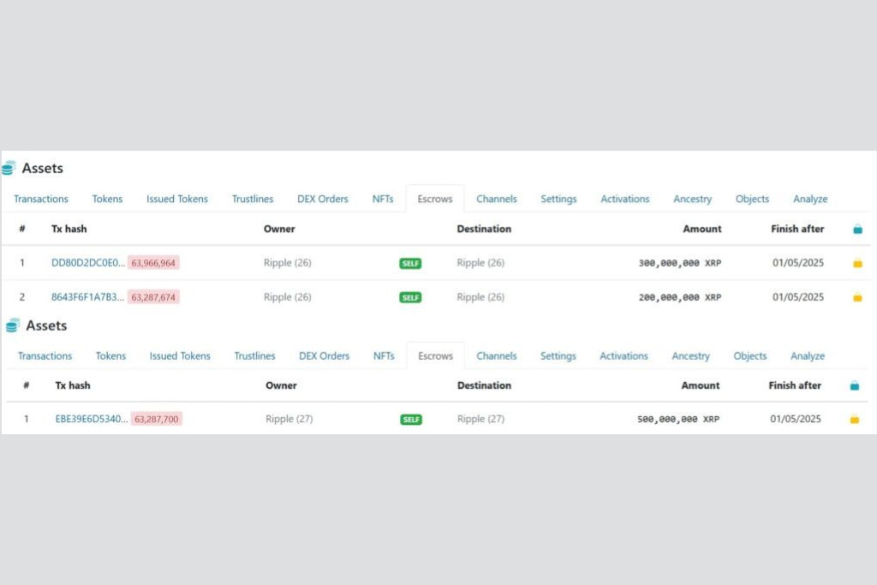Open DEX Orders tab in lower panel
Screen dimensions: 877x585
324,355
